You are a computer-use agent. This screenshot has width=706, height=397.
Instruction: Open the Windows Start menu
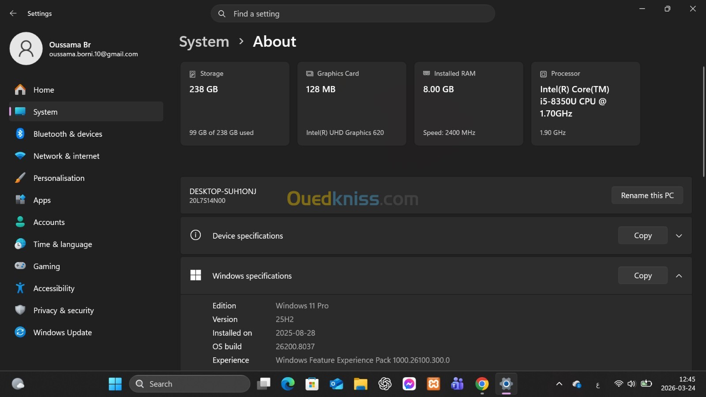pyautogui.click(x=115, y=384)
